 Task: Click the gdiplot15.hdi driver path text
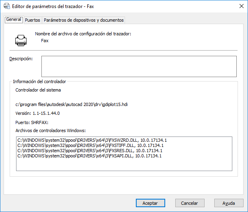pos(72,104)
